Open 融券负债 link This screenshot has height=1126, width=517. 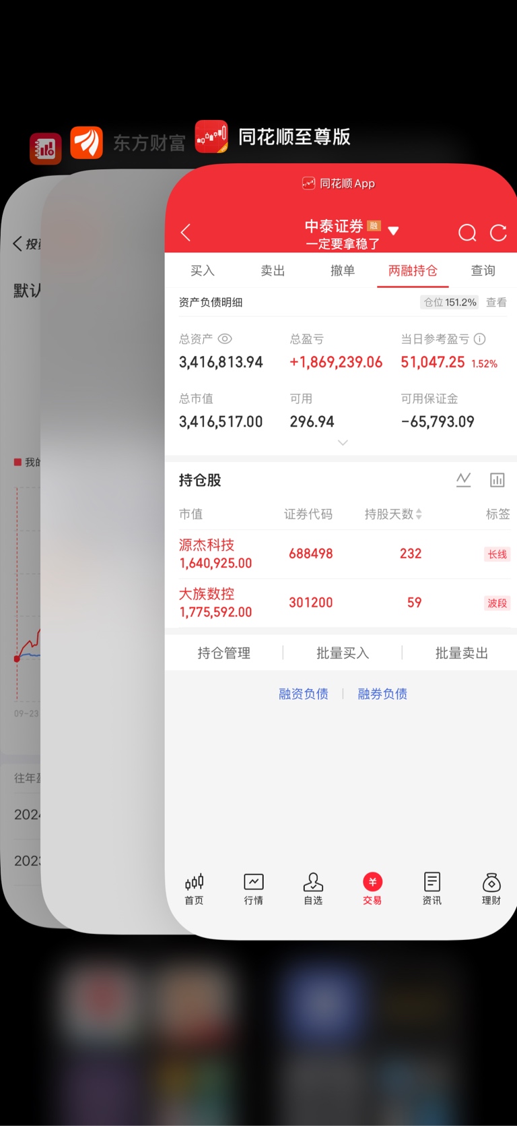[382, 694]
